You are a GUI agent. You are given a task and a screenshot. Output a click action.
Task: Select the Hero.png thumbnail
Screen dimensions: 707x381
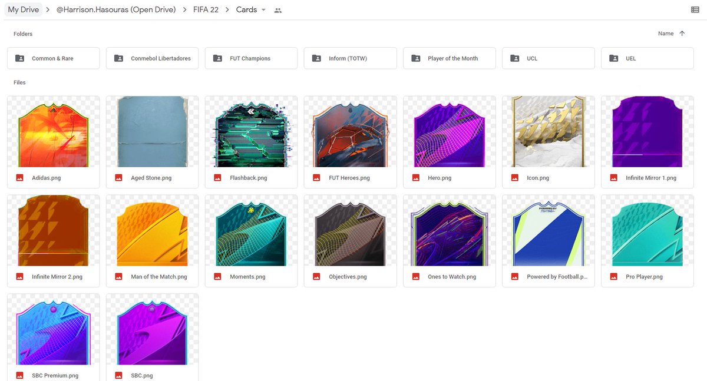[450, 131]
